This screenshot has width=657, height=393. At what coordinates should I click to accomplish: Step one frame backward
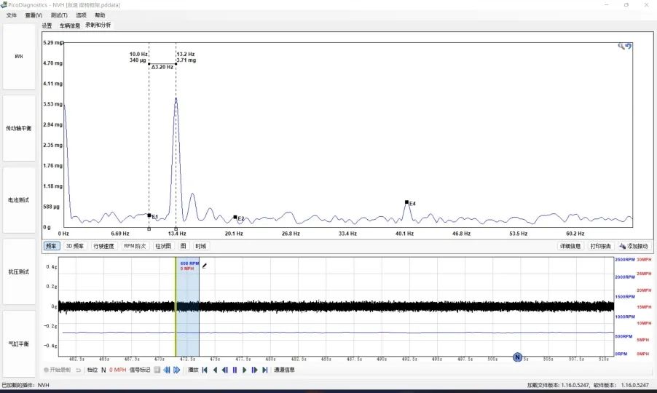click(x=225, y=370)
